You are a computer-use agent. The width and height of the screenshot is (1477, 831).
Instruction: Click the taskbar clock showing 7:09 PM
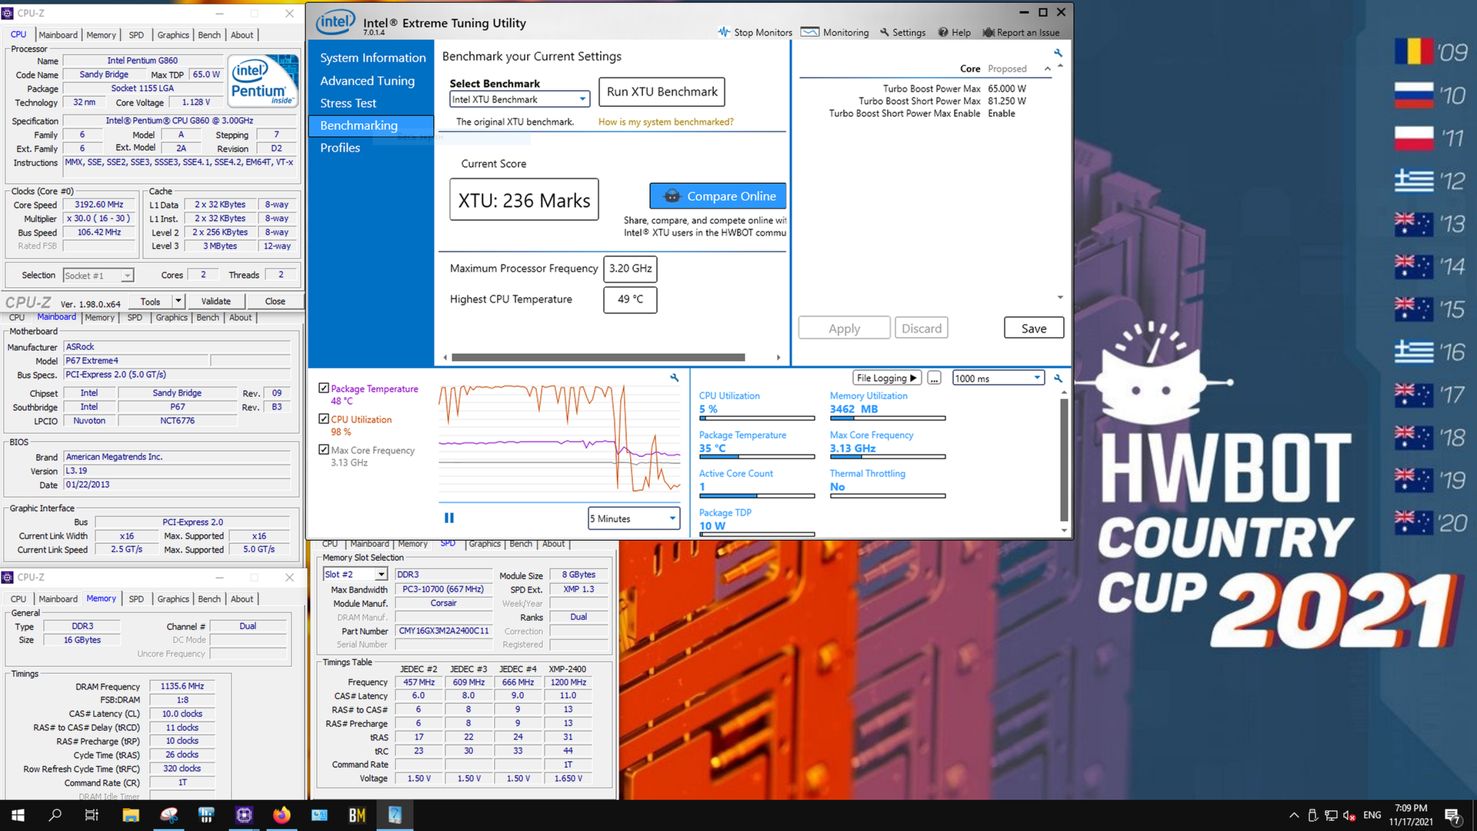(x=1411, y=815)
